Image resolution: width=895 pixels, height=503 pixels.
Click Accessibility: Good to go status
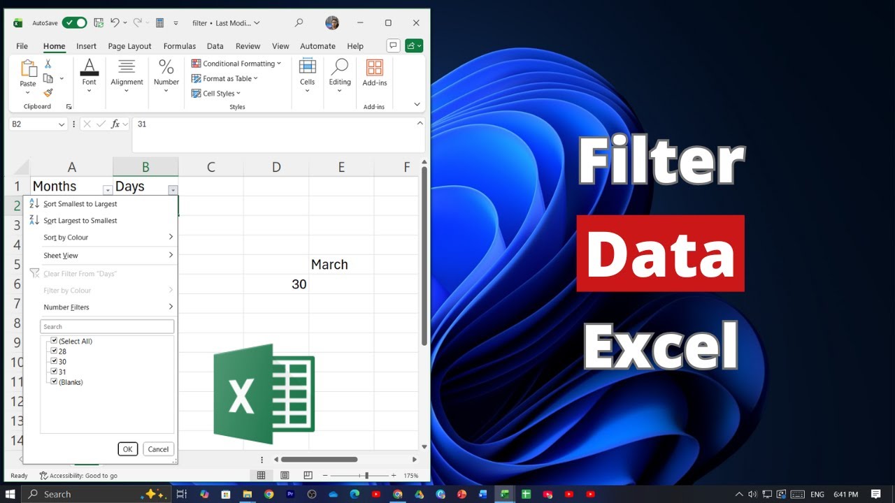tap(78, 476)
